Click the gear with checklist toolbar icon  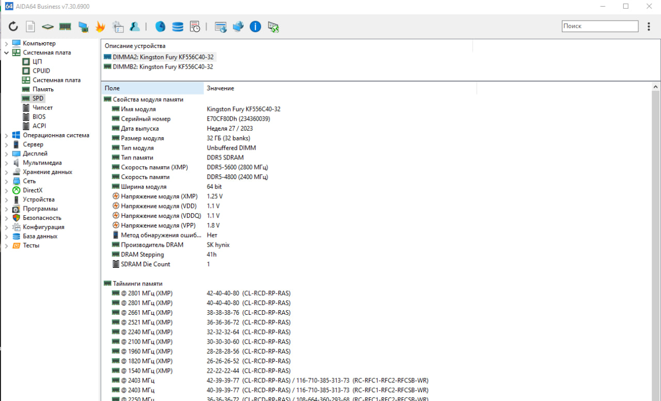coord(118,26)
